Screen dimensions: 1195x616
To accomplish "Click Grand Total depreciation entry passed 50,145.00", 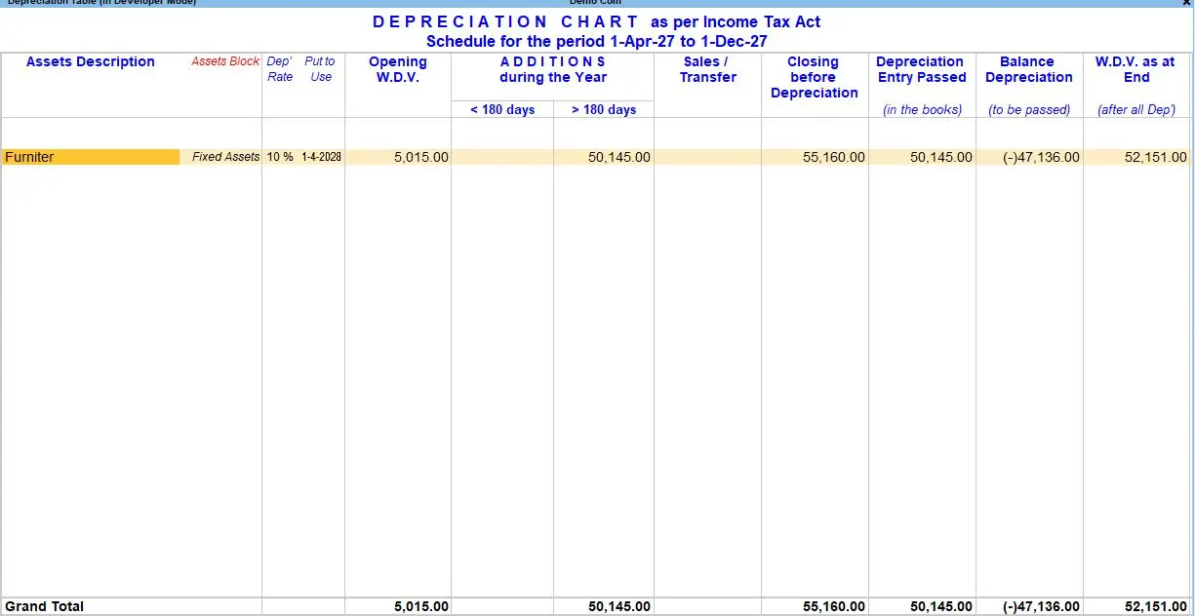I will 940,606.
